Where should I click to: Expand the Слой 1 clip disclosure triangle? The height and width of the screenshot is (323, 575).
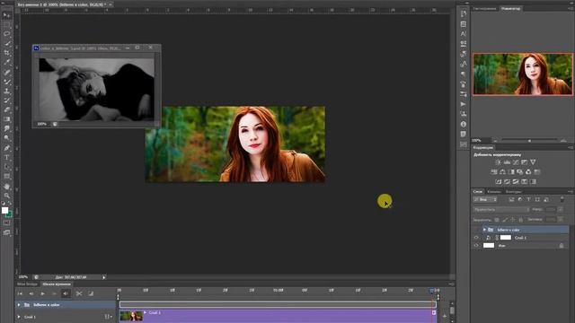[146, 312]
